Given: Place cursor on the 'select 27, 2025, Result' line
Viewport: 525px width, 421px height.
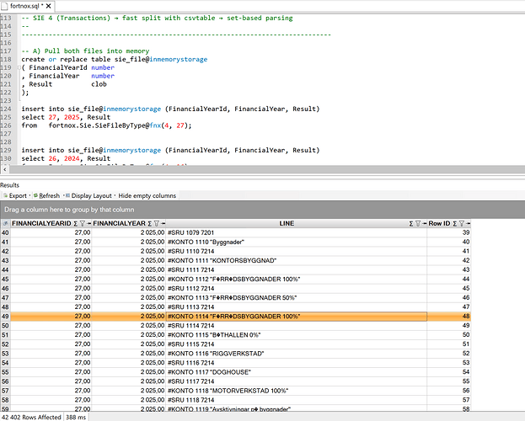Looking at the screenshot, I should click(x=66, y=117).
